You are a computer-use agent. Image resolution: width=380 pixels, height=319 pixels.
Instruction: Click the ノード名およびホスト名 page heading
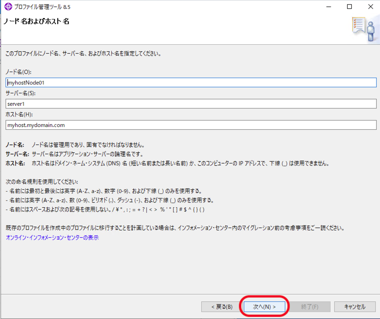point(36,21)
